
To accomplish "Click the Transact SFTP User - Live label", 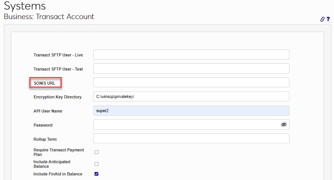I will pyautogui.click(x=58, y=55).
